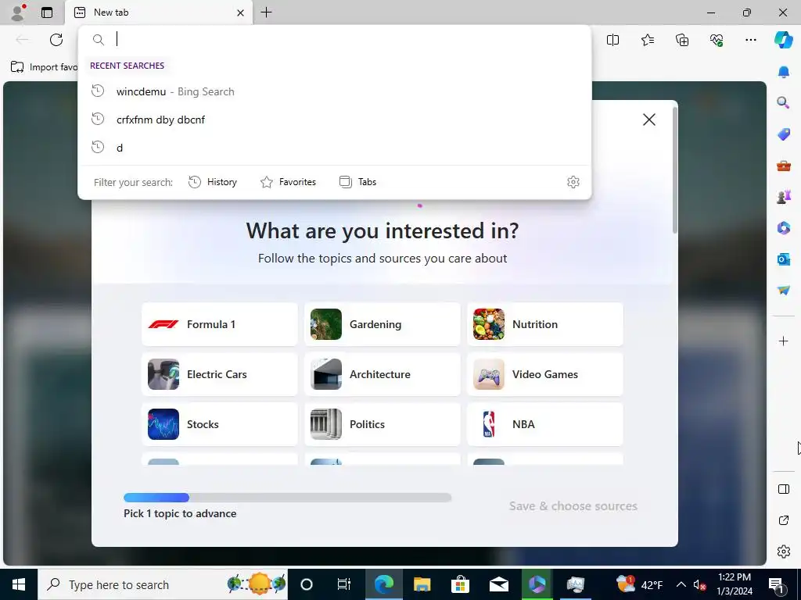Open Browser essentials heart icon
This screenshot has height=600, width=801.
click(x=717, y=40)
